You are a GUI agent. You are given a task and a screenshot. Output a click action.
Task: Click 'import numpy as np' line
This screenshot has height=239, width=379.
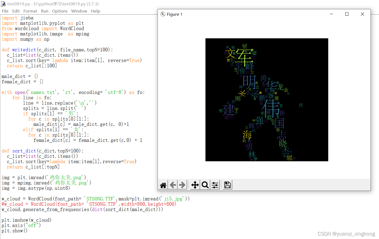(x=26, y=39)
